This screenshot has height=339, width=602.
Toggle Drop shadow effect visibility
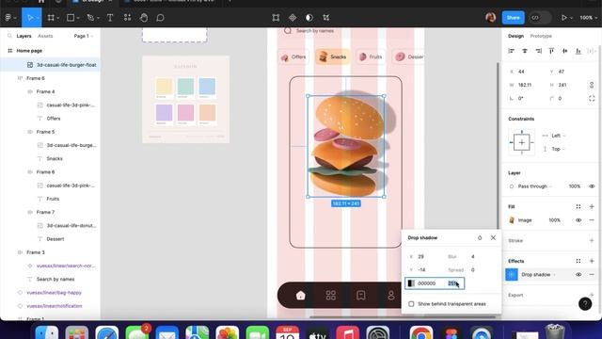(578, 274)
